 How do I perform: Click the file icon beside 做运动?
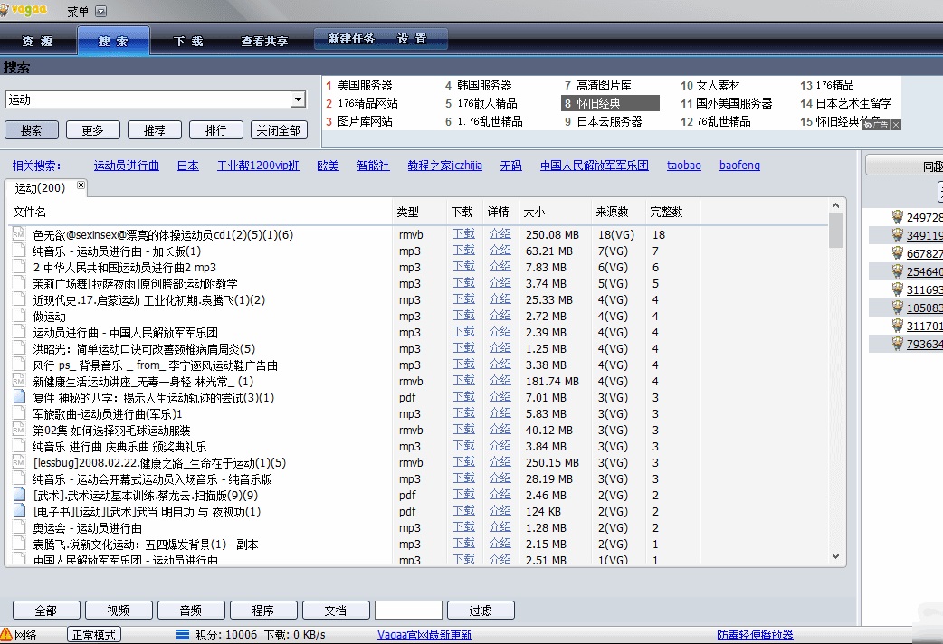[19, 317]
